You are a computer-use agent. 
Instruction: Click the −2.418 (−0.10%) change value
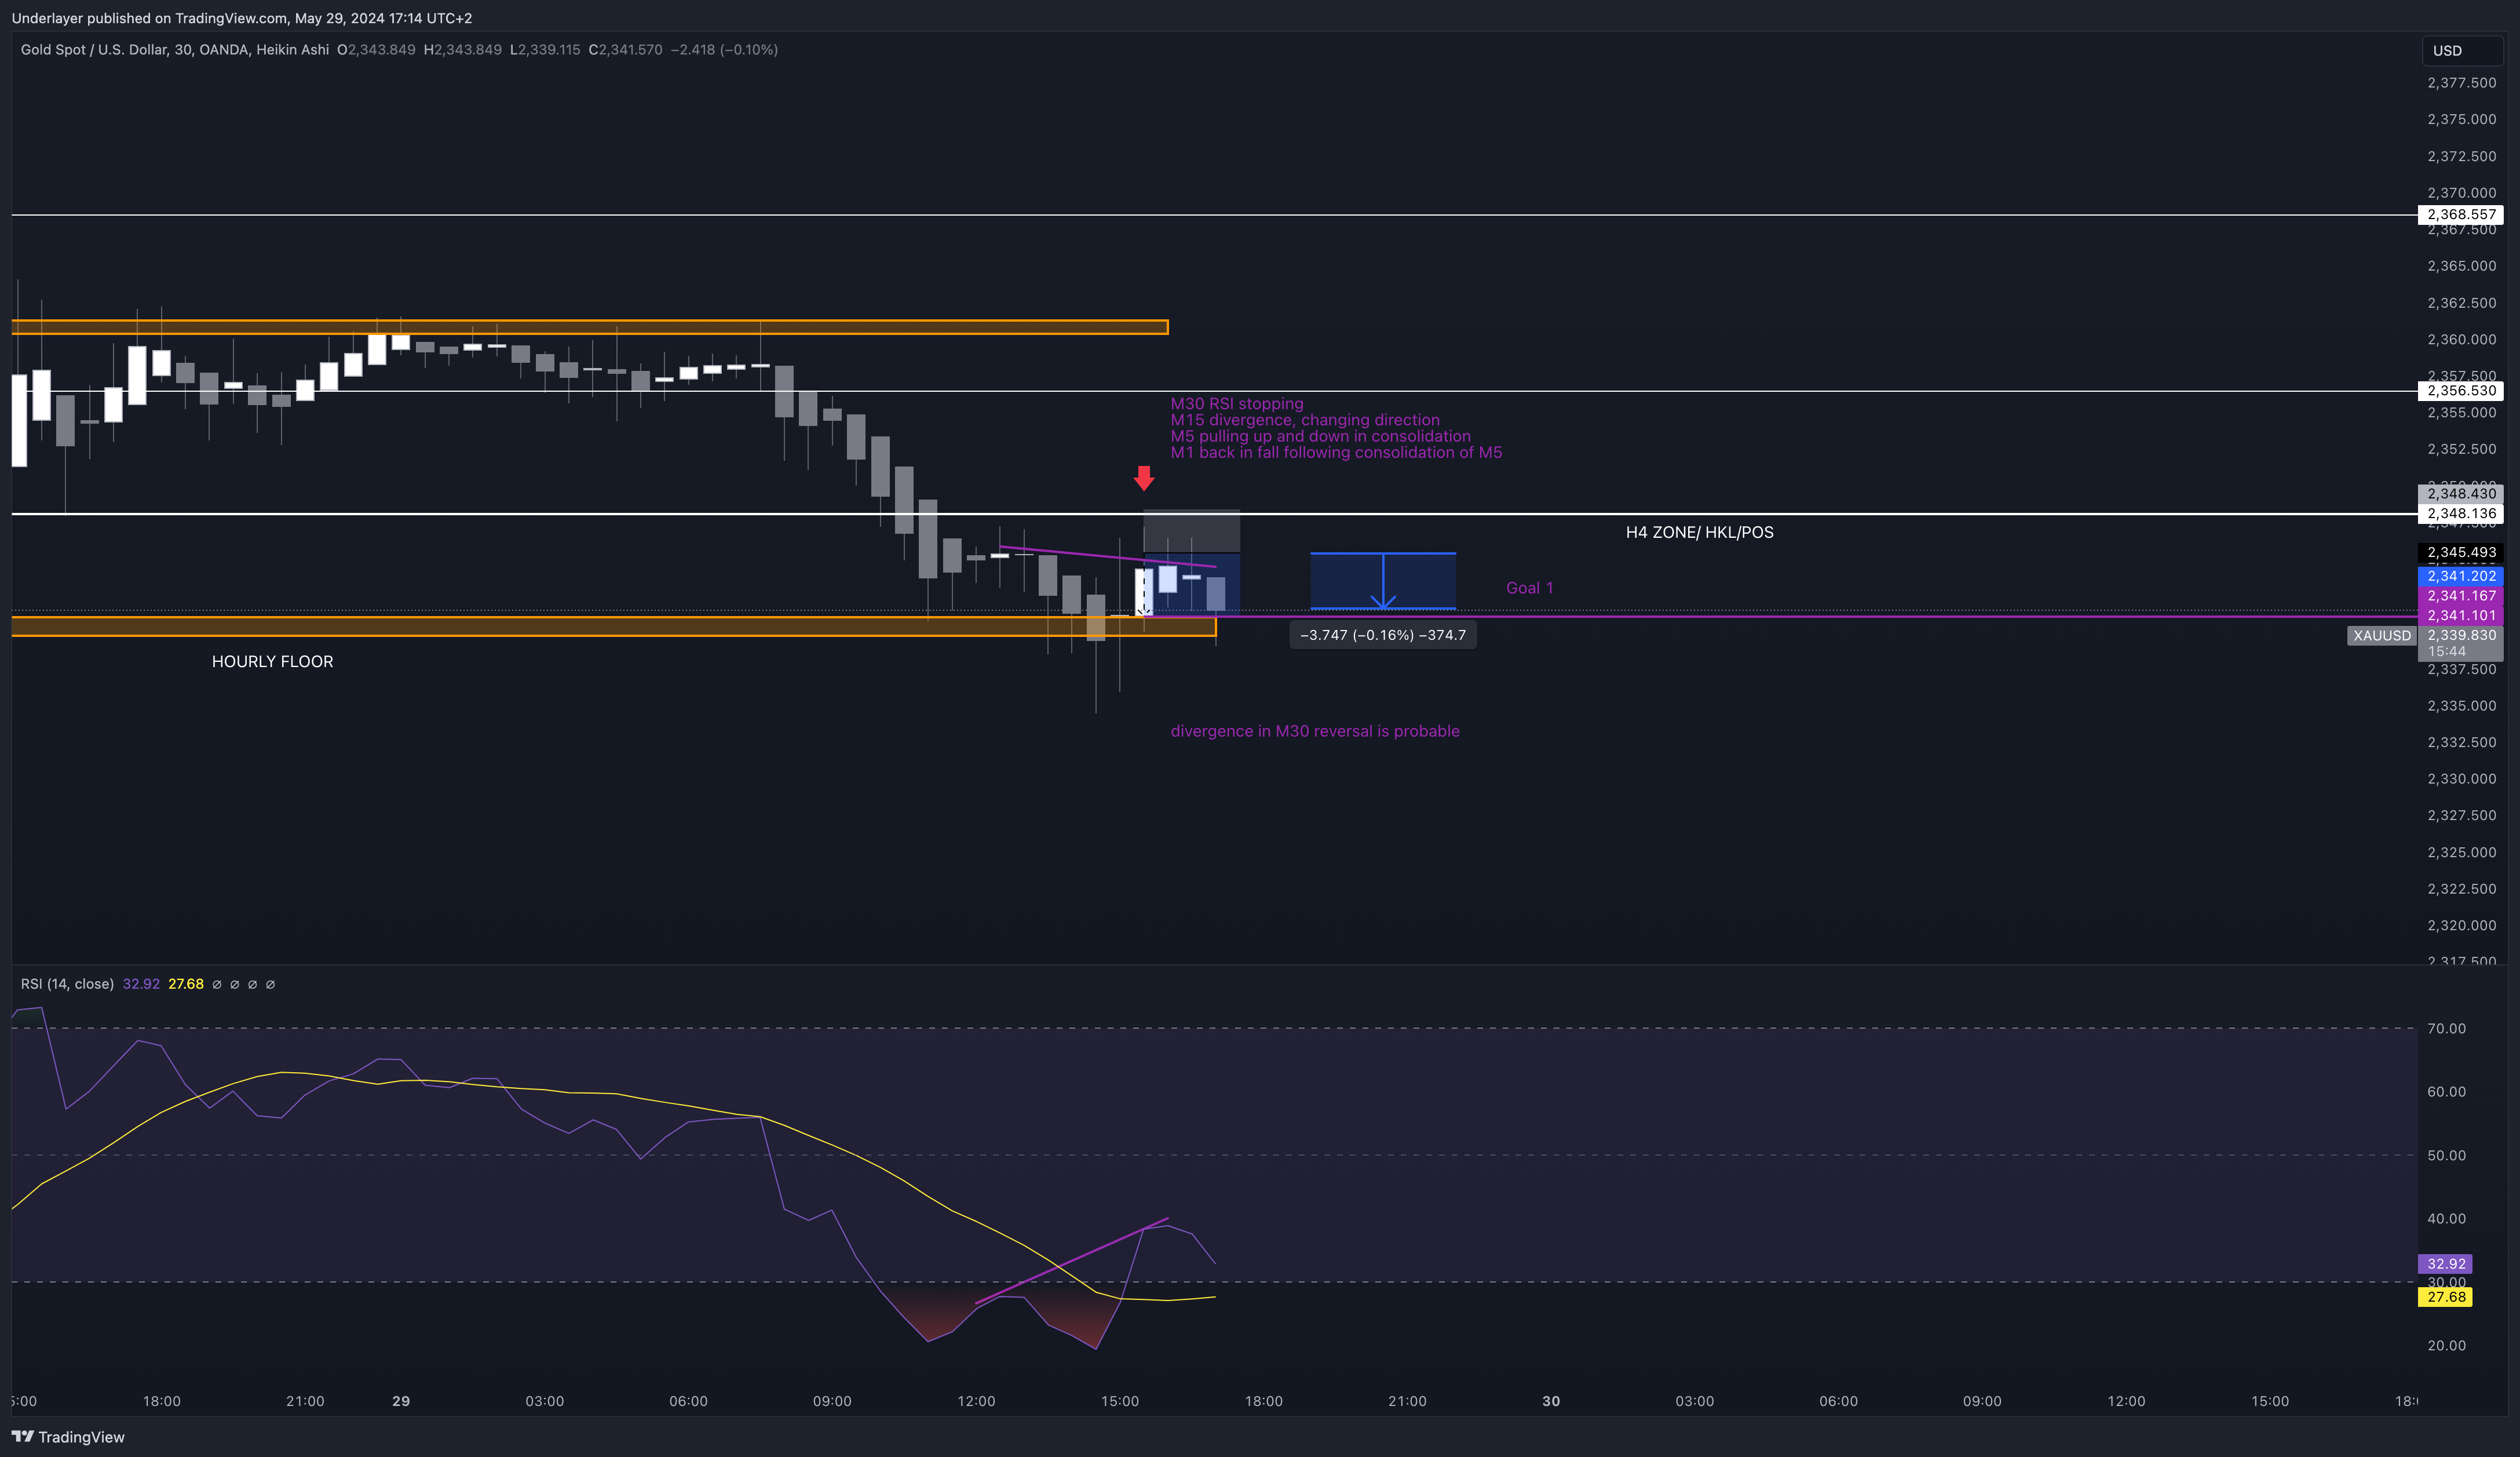coord(724,50)
